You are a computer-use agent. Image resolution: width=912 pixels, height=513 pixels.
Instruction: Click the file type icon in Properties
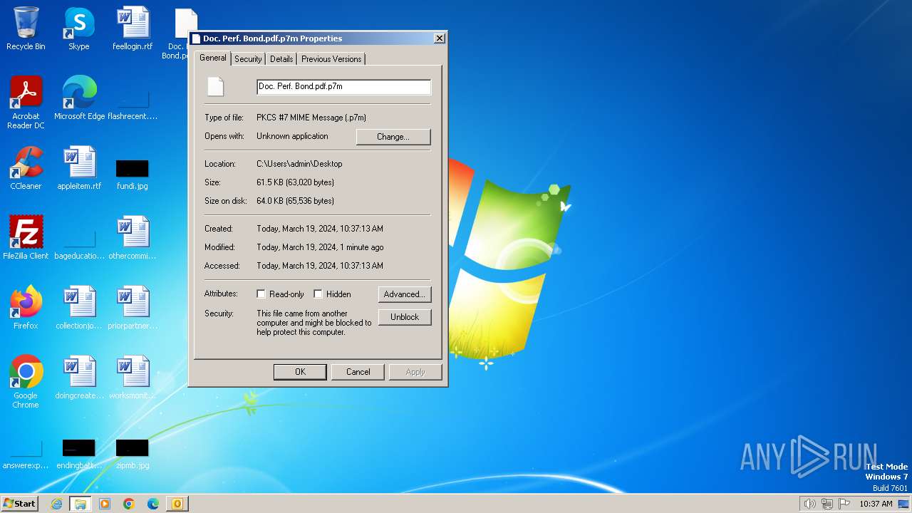216,87
